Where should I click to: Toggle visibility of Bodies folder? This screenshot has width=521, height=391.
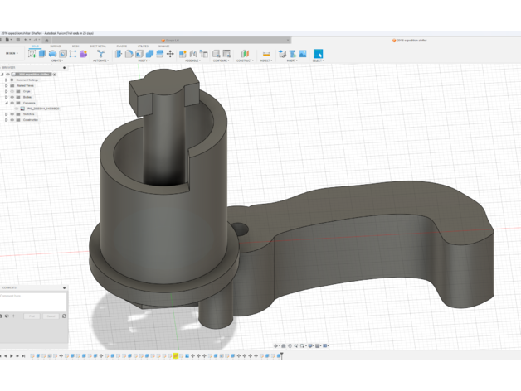12,97
